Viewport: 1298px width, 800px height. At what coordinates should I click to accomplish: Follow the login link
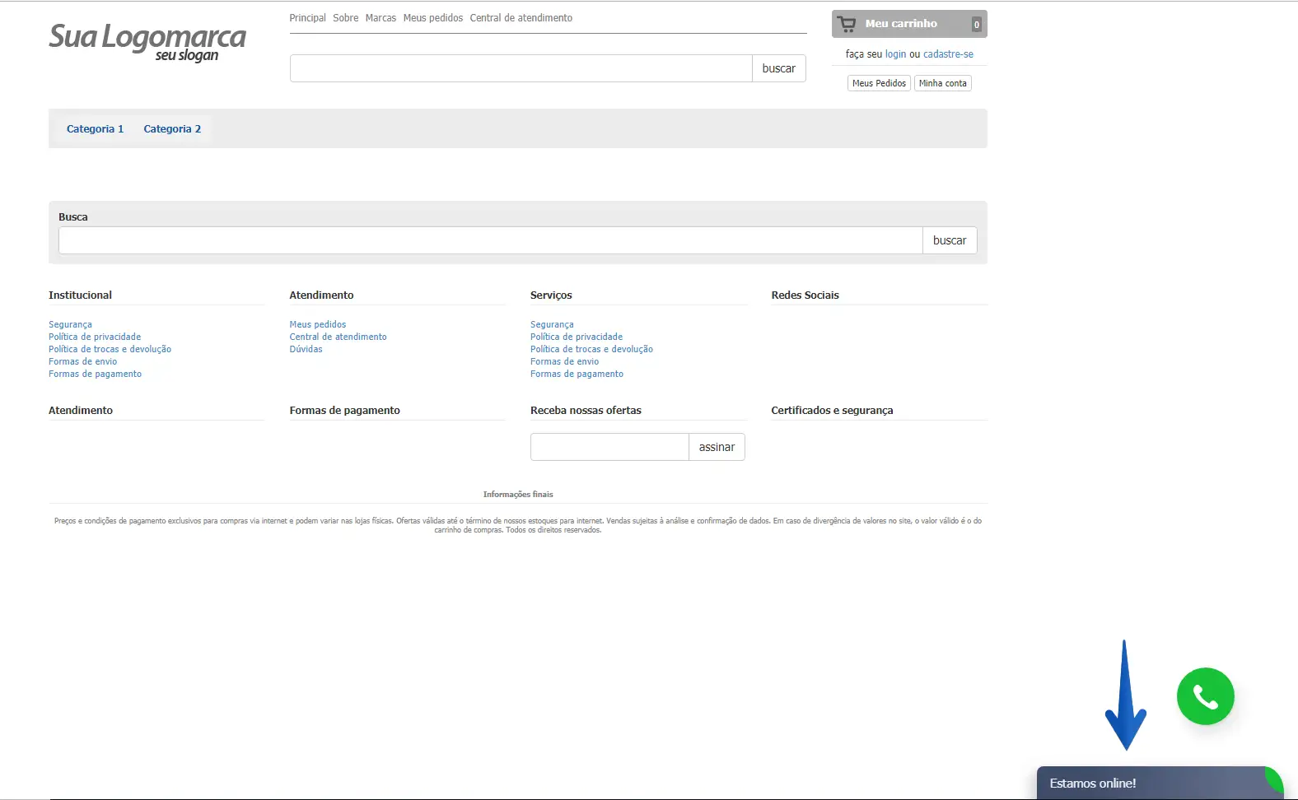click(895, 54)
